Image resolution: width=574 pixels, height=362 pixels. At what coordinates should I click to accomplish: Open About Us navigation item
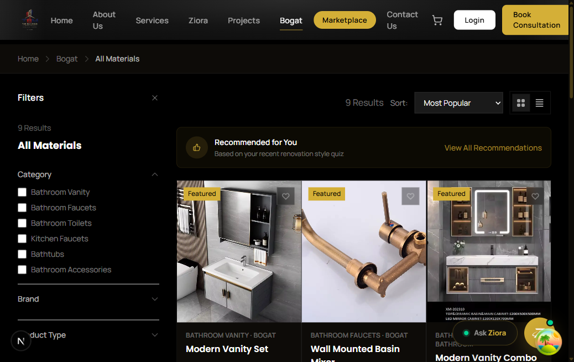click(x=104, y=20)
